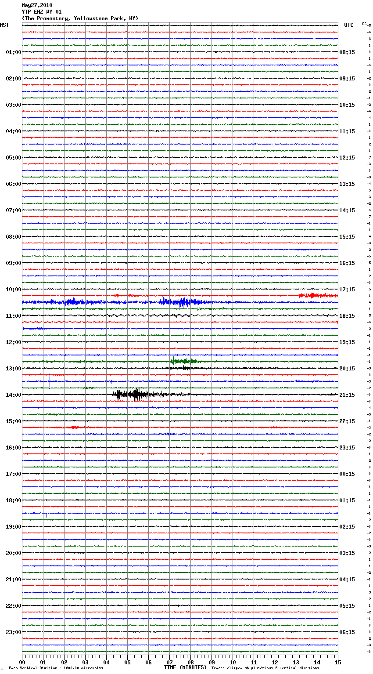Click the May27,2010 date heading
373x674 pixels.
[37, 5]
